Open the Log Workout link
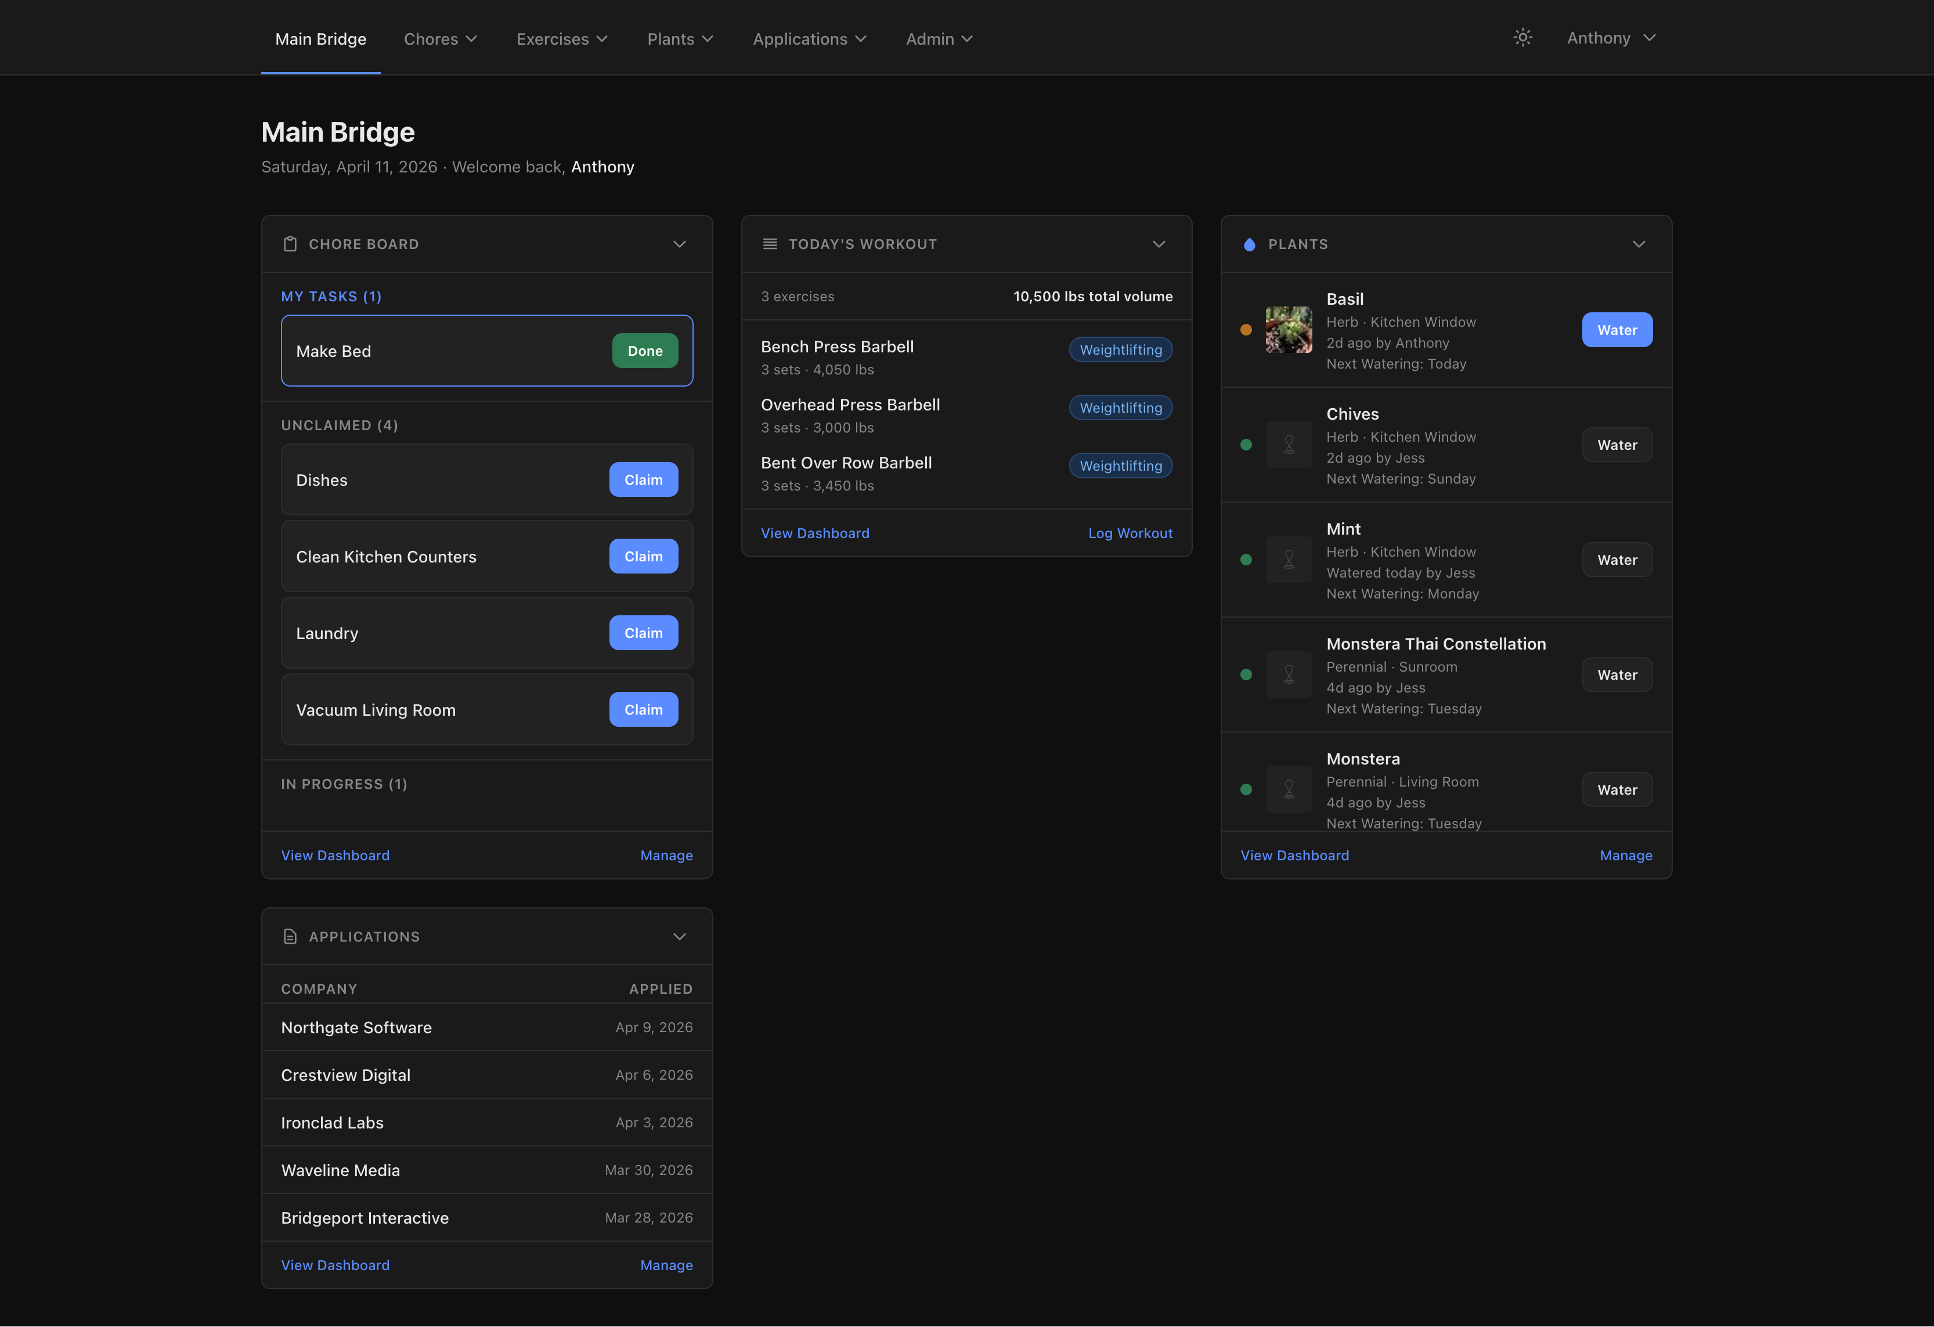 coord(1130,533)
